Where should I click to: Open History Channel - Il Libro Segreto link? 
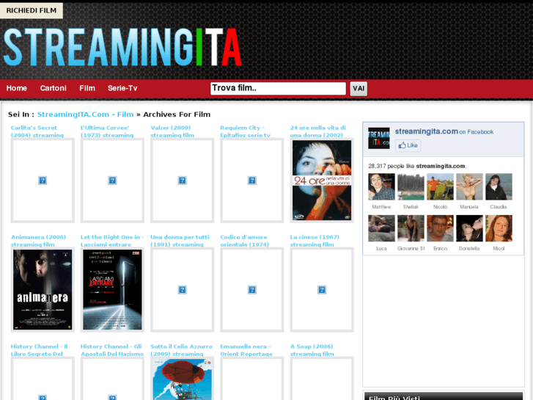[39, 350]
